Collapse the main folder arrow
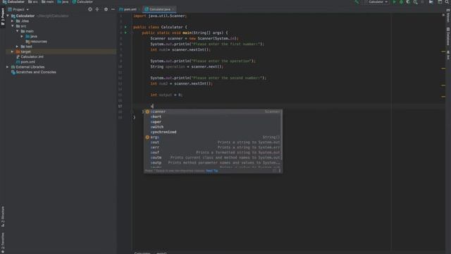 (x=17, y=31)
